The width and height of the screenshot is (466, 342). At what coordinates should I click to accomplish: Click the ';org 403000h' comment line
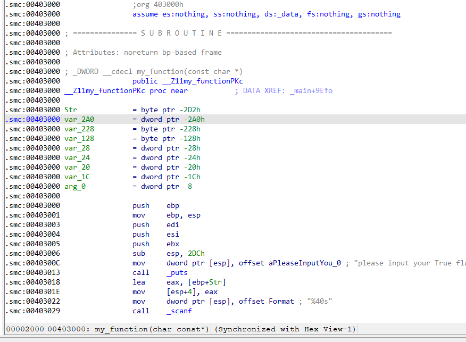(x=158, y=4)
